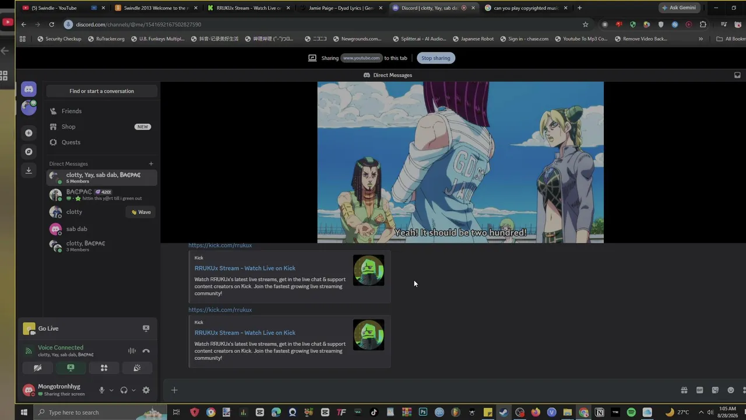The image size is (746, 420).
Task: Open the browser Extensions puzzle icon
Action: click(x=703, y=24)
